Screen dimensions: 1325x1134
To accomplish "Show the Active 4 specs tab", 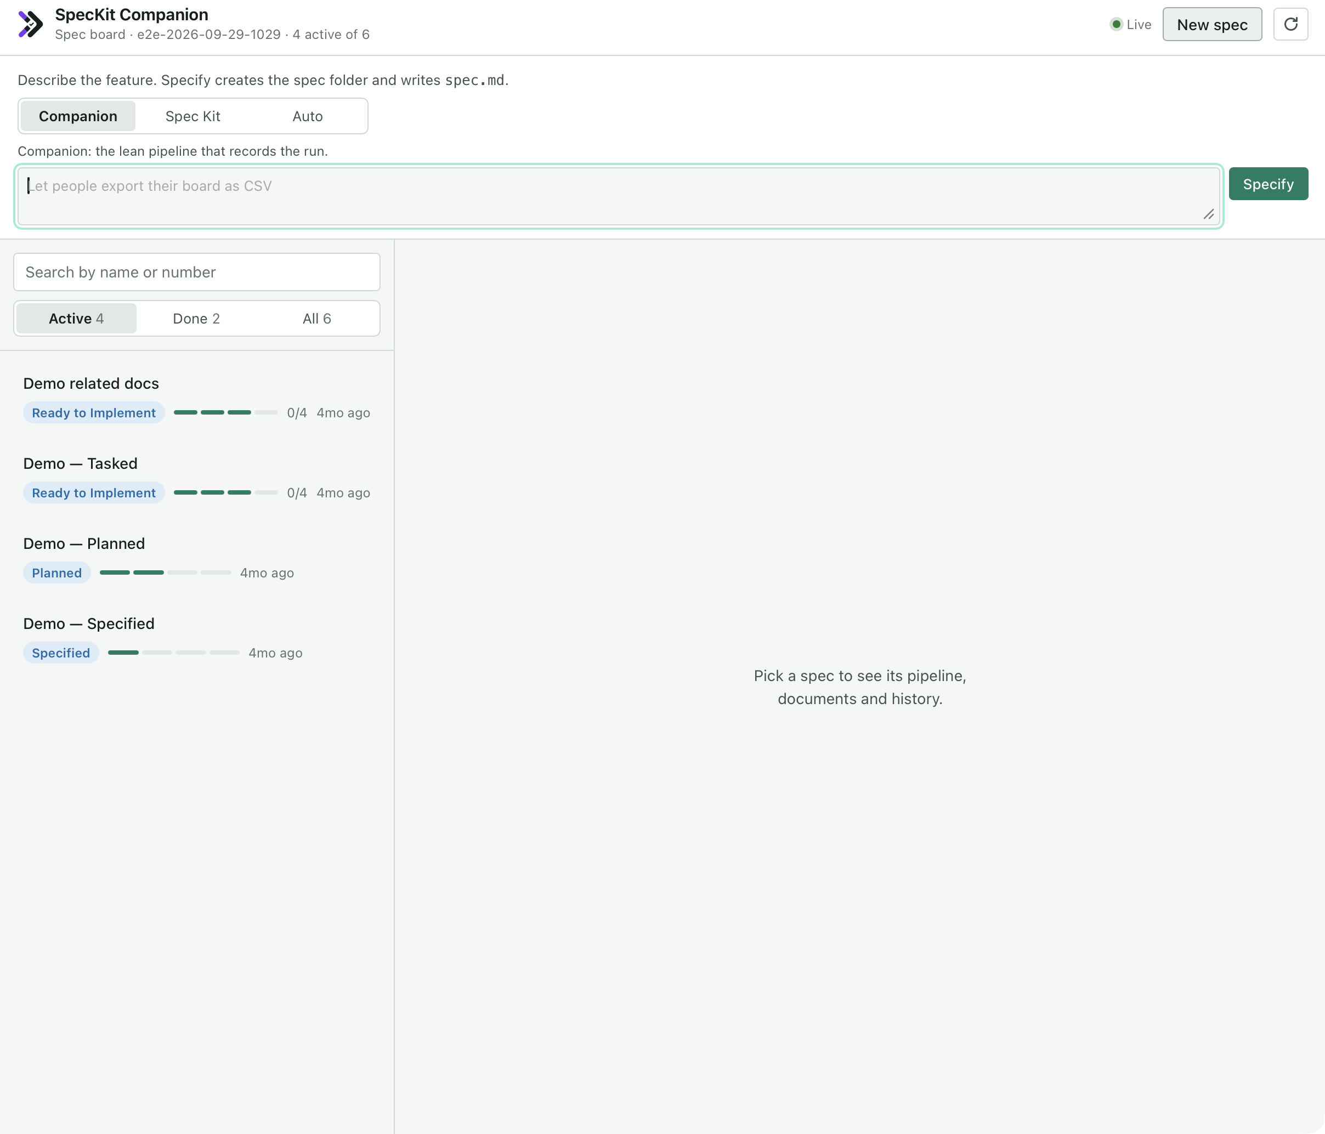I will pyautogui.click(x=76, y=319).
